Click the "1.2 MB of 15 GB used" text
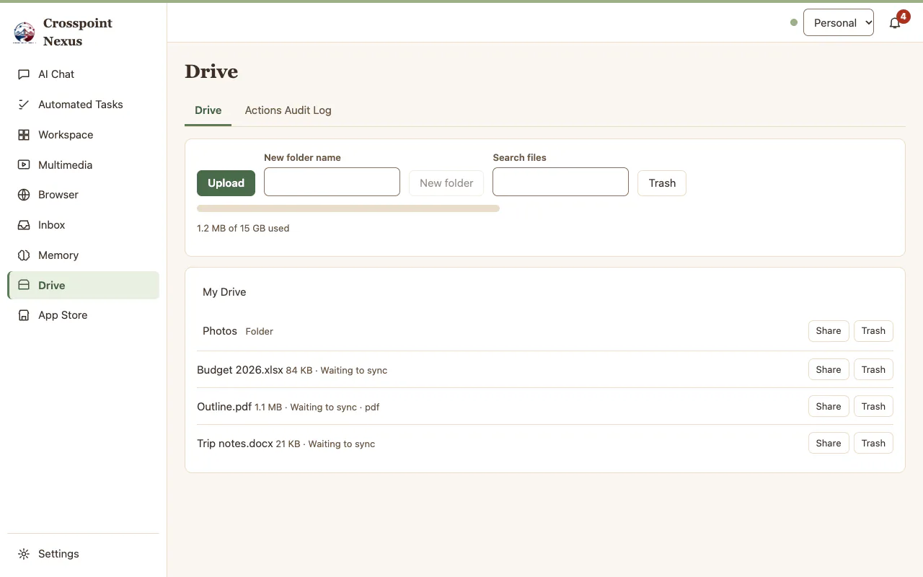Screen dimensions: 923x577 tap(243, 228)
